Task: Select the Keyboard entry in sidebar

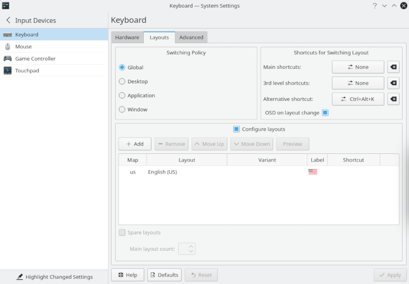Action: click(x=54, y=34)
